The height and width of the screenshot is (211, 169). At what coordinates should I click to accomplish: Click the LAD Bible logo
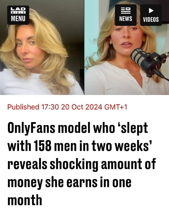[x=18, y=11]
